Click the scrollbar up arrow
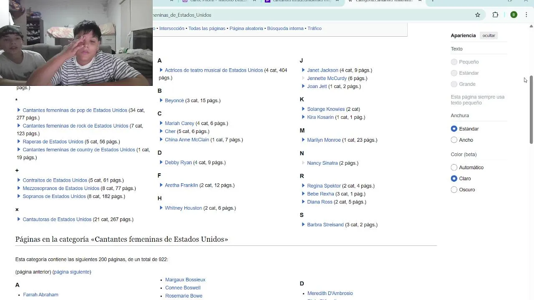 [531, 26]
